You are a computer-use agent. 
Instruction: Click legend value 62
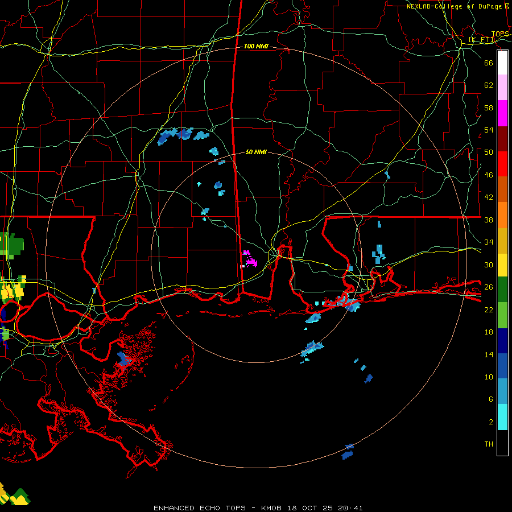tap(489, 85)
